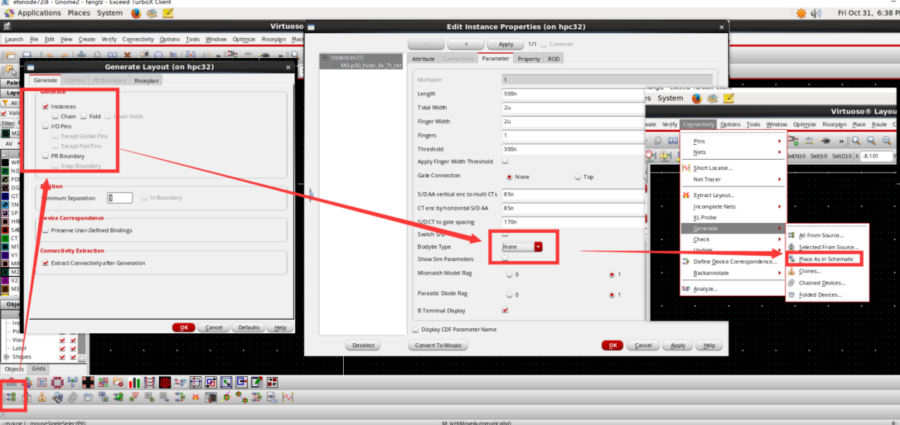The height and width of the screenshot is (425, 900).
Task: Click the red-green bar chart icon in toolbar
Action: point(134,383)
